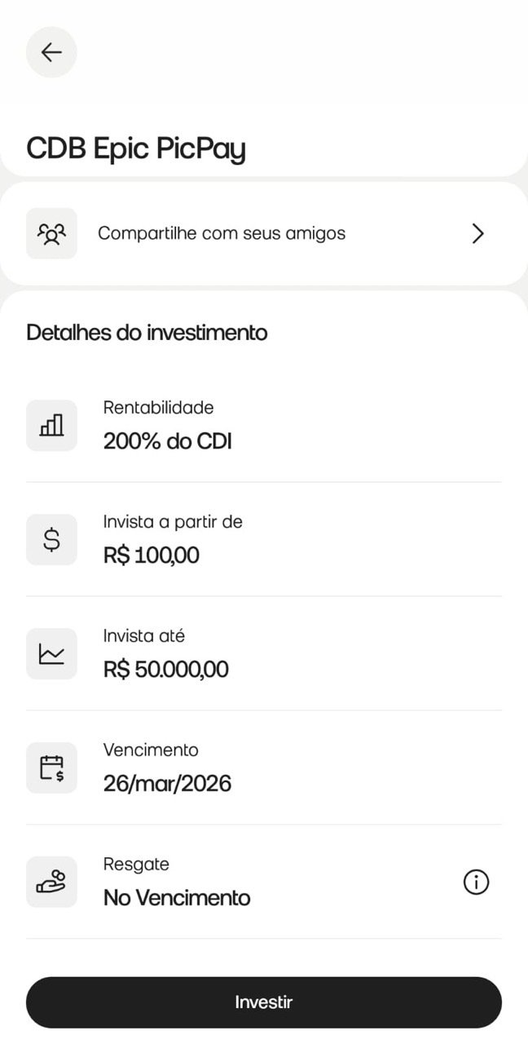Click the R$ 100,00 minimum value
The image size is (528, 1044).
coord(150,555)
